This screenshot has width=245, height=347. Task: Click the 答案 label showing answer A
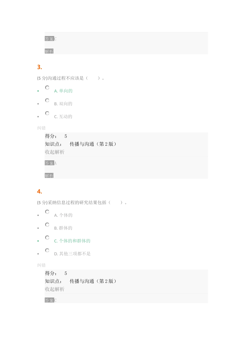(49, 163)
